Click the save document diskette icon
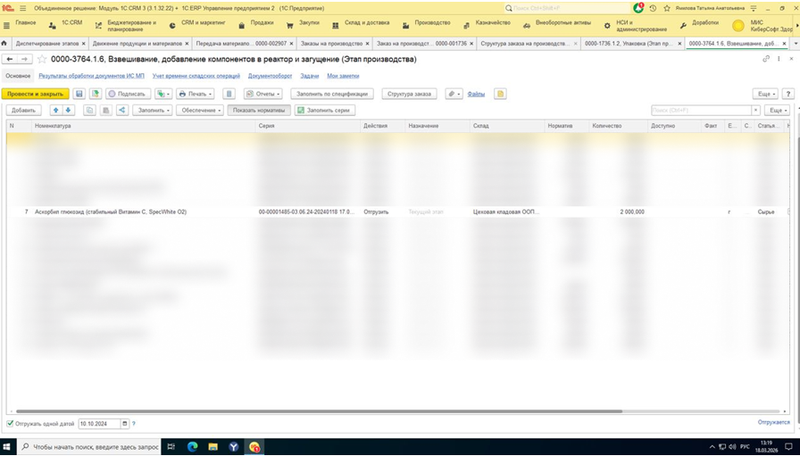The width and height of the screenshot is (800, 456). 79,94
